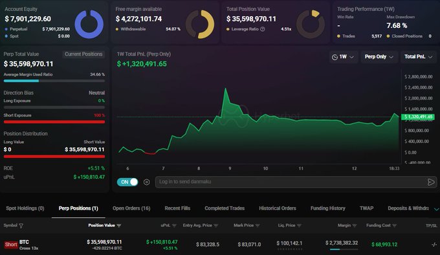Click the Short Exposure red bar
Image resolution: width=440 pixels, height=255 pixels.
point(54,122)
